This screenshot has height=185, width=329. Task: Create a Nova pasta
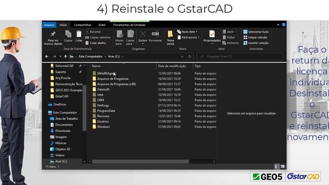click(170, 38)
